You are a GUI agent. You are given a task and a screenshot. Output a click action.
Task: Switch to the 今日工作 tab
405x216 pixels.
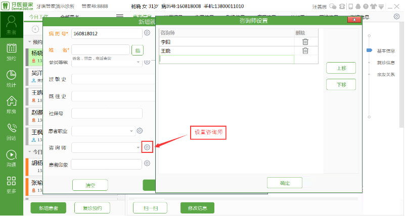38,17
